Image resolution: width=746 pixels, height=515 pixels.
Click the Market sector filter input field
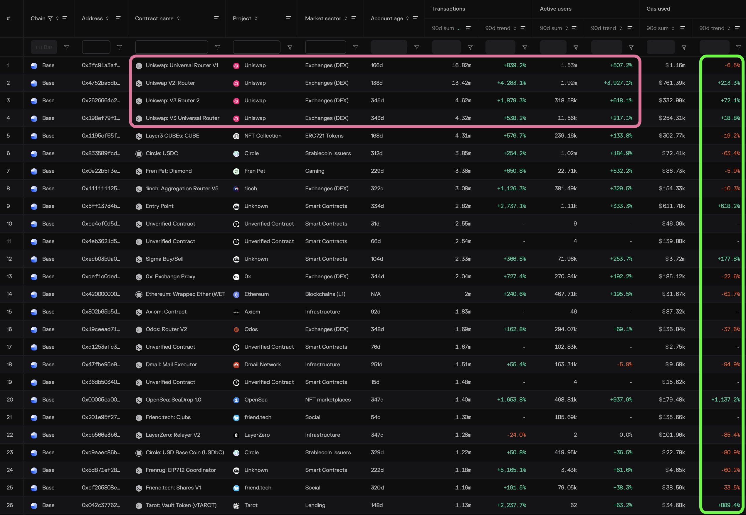coord(326,47)
